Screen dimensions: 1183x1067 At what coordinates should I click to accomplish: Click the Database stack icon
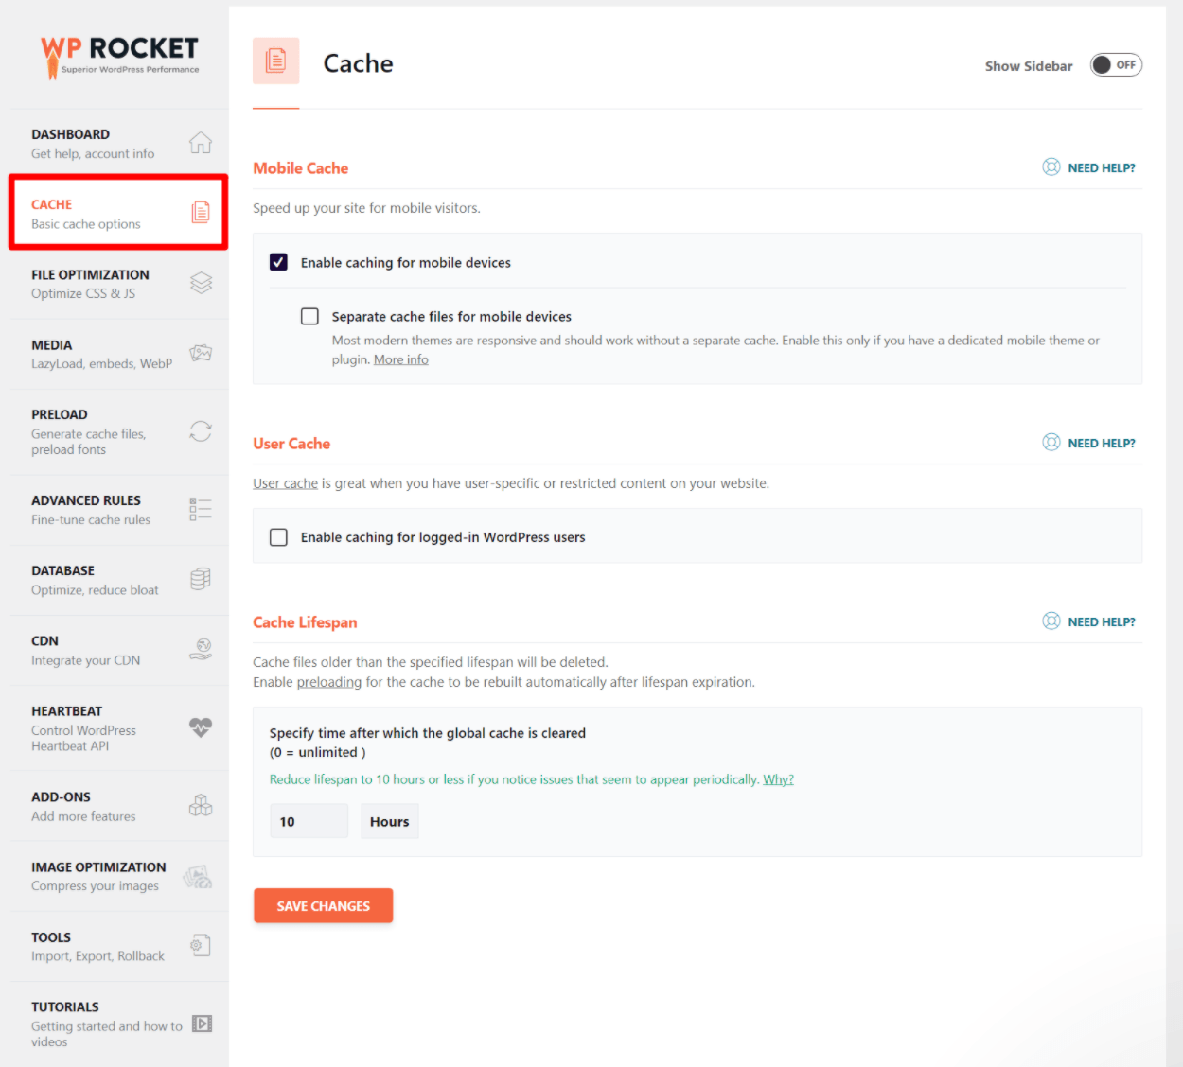[x=201, y=579]
